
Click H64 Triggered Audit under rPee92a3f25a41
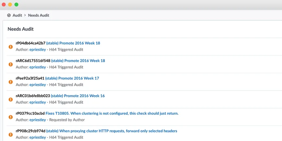[x=66, y=85]
